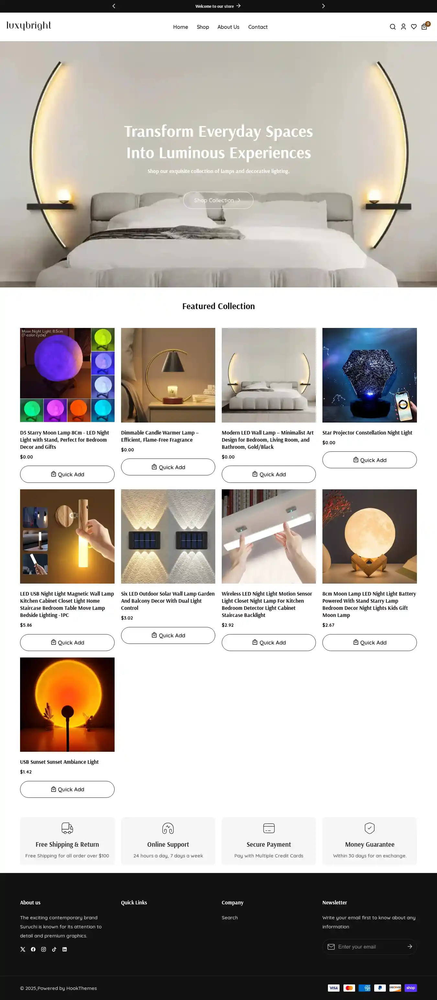Open the search icon in header
This screenshot has height=1000, width=437.
[x=392, y=27]
